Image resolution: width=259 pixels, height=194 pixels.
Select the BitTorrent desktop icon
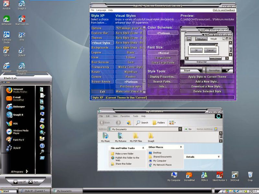tap(6, 20)
